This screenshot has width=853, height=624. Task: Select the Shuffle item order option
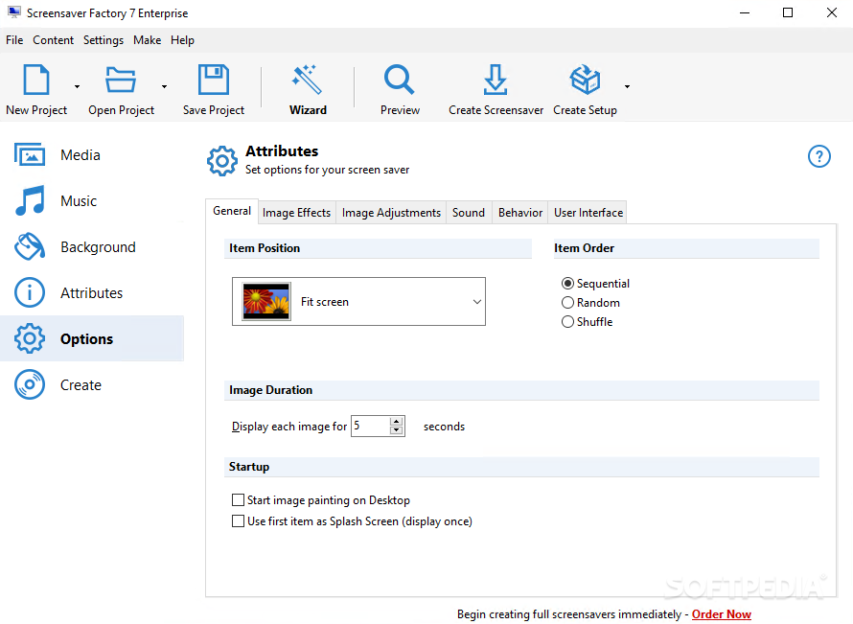[x=567, y=321]
